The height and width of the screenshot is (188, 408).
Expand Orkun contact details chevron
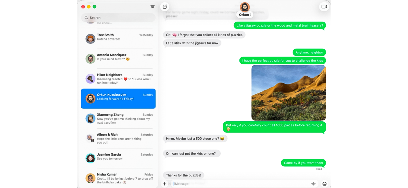[251, 15]
